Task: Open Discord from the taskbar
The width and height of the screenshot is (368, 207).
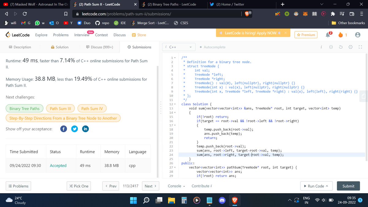Action: coord(222,200)
